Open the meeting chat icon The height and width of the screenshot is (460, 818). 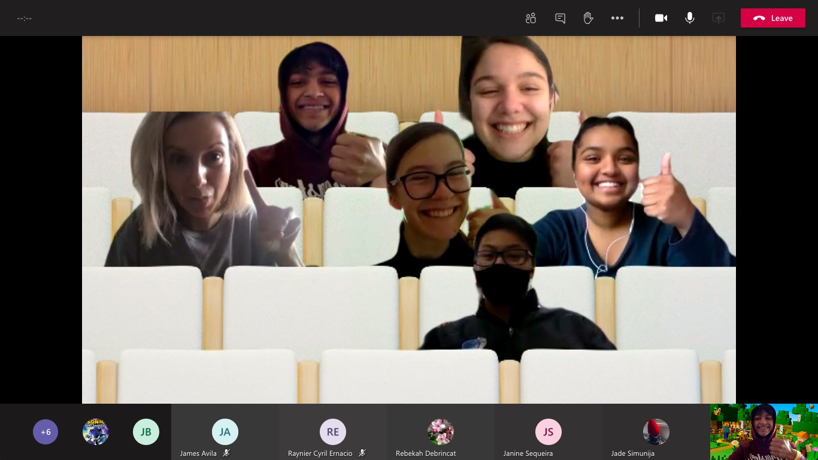[x=560, y=18]
